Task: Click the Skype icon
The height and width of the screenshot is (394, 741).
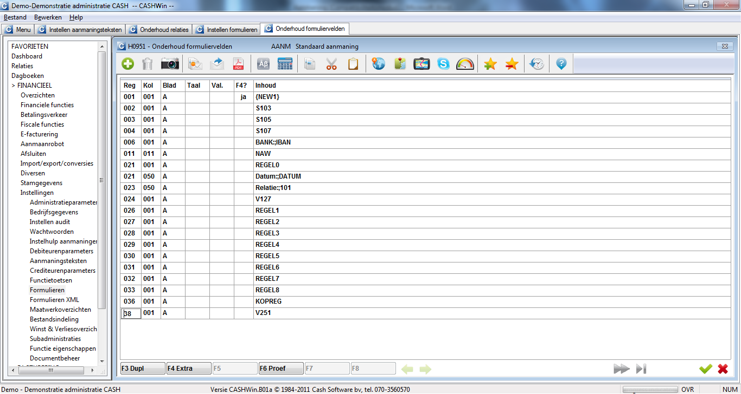Action: pyautogui.click(x=444, y=64)
